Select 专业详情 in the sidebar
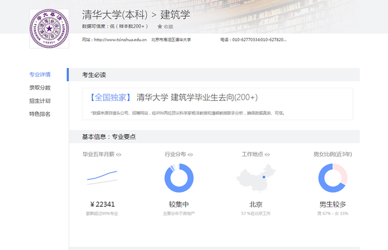This screenshot has height=250, width=388. (x=40, y=75)
